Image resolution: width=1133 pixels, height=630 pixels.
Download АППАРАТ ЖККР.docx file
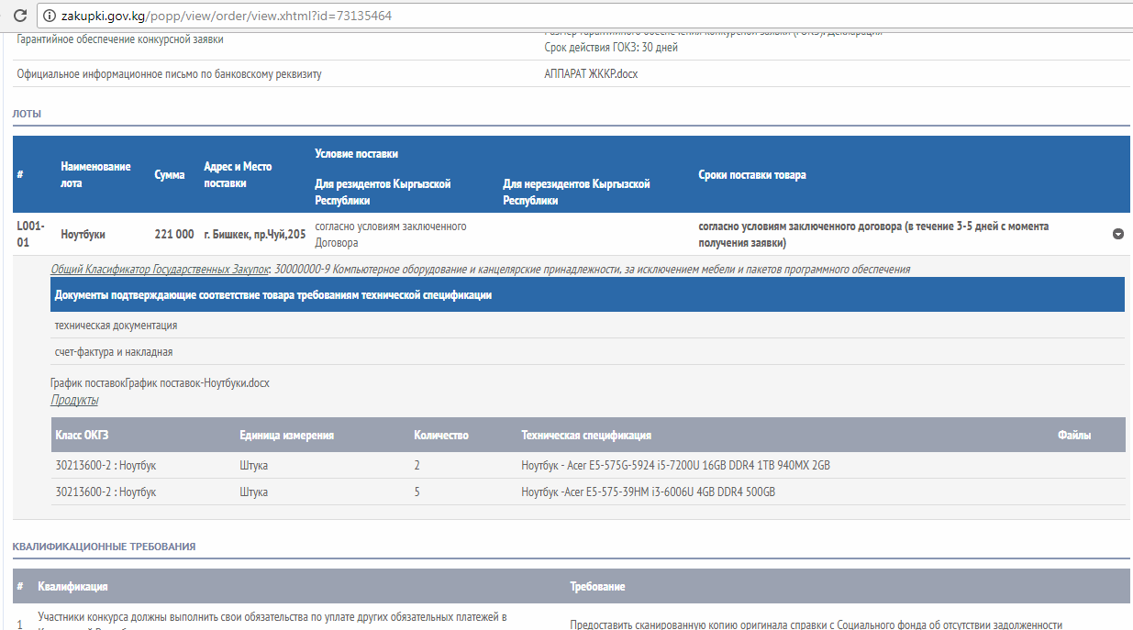591,74
